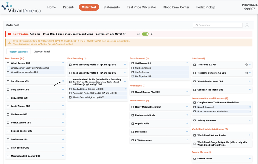Check the NeuroT Advanced checkbox

(195, 107)
